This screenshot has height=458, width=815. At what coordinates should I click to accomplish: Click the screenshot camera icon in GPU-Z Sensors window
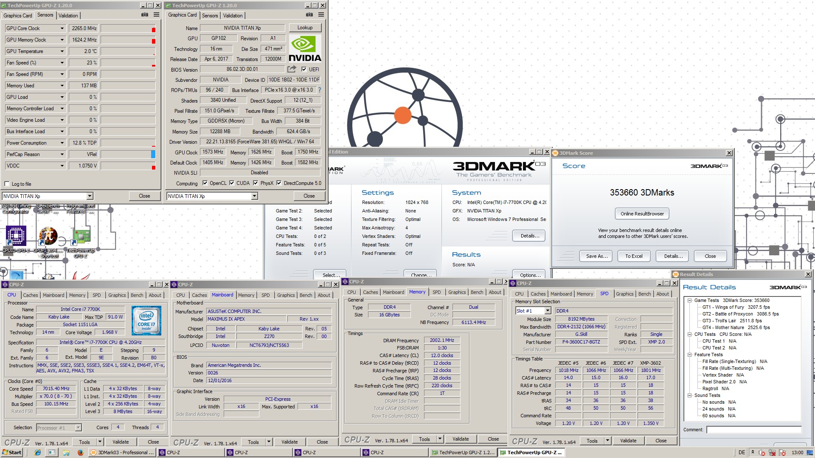pyautogui.click(x=145, y=15)
